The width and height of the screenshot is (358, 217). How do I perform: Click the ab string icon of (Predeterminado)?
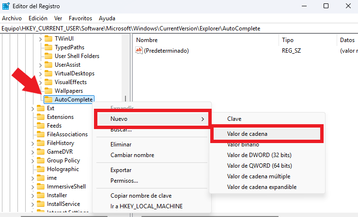click(139, 50)
